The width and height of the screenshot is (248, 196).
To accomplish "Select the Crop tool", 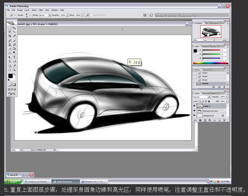I will coord(10,36).
